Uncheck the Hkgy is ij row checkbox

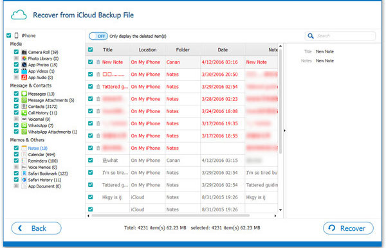90,197
